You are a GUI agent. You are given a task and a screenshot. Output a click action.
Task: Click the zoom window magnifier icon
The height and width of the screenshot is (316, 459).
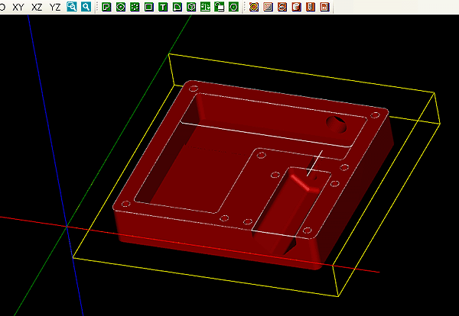(72, 7)
